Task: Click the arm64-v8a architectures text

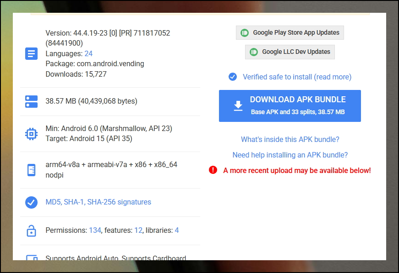Action: point(111,165)
